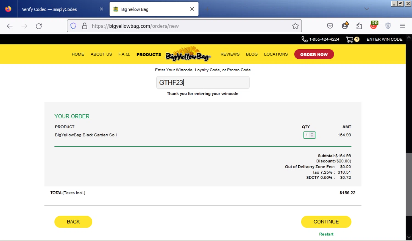Reload the current page
The height and width of the screenshot is (241, 412).
pyautogui.click(x=39, y=26)
